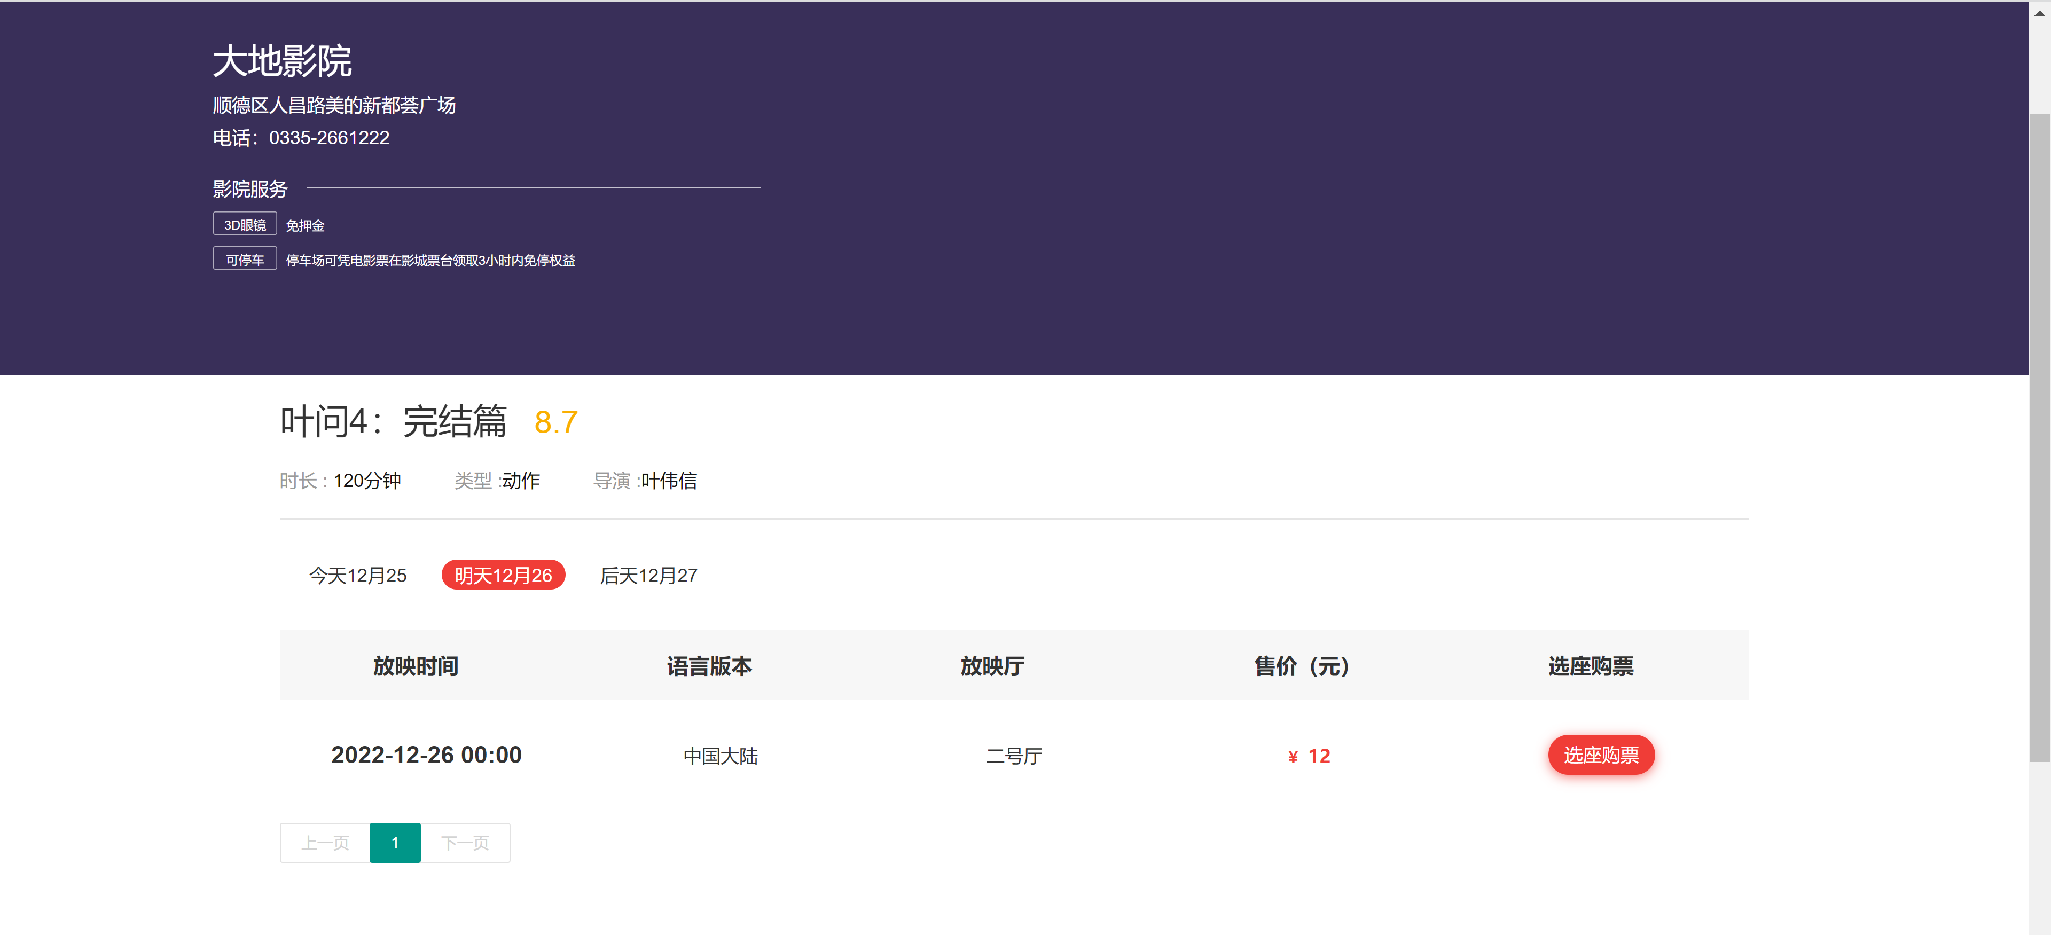The image size is (2051, 935).
Task: Click the 3D眼镜 service badge
Action: [x=245, y=224]
